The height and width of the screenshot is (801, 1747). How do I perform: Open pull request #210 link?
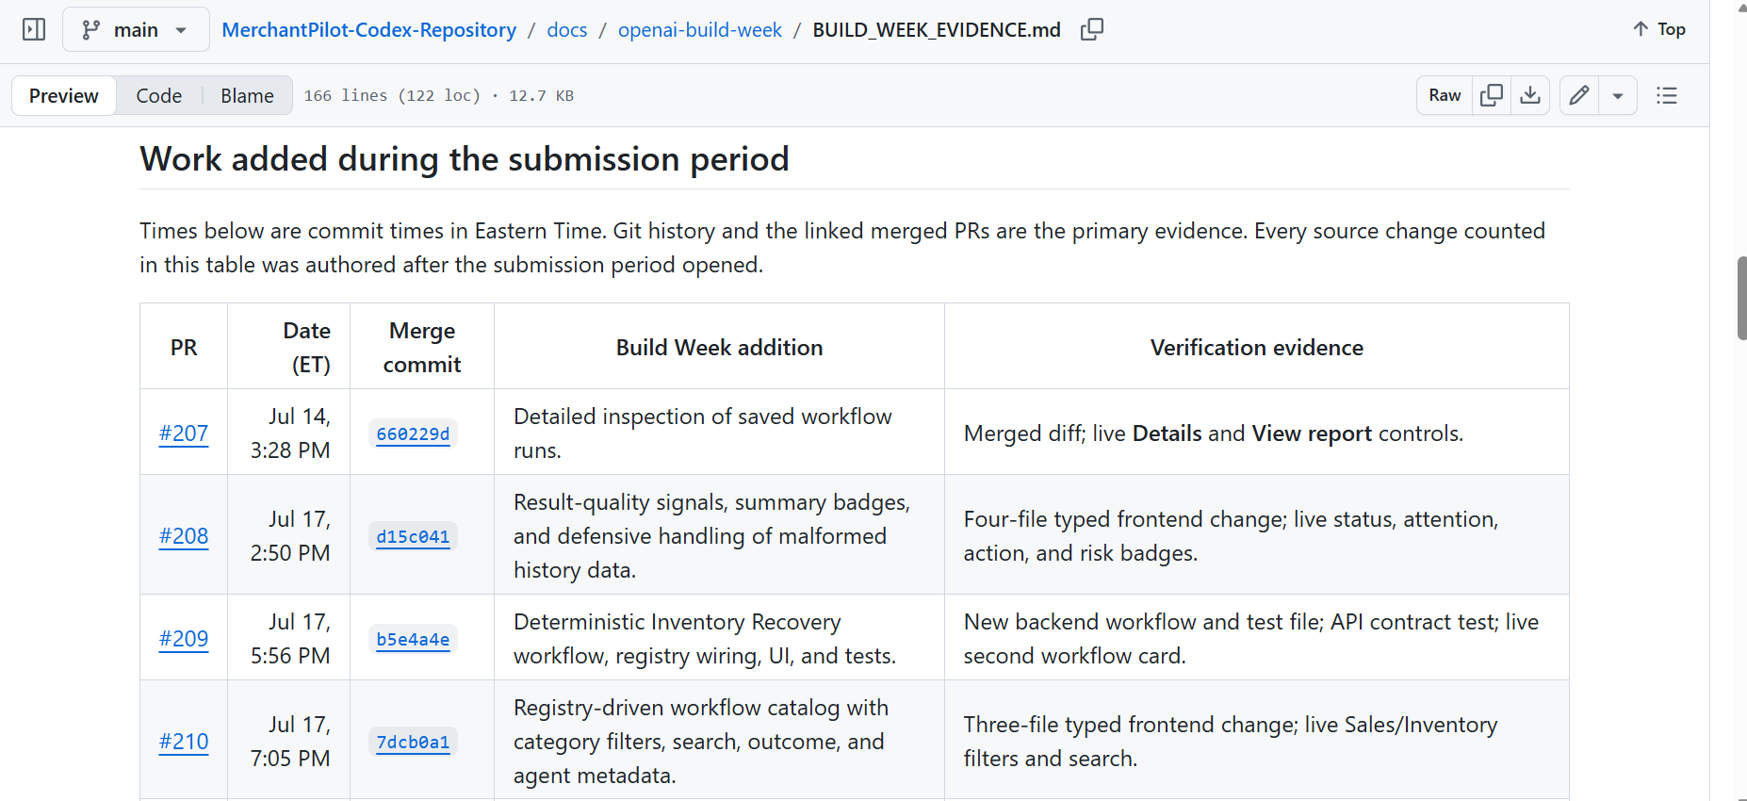click(184, 742)
